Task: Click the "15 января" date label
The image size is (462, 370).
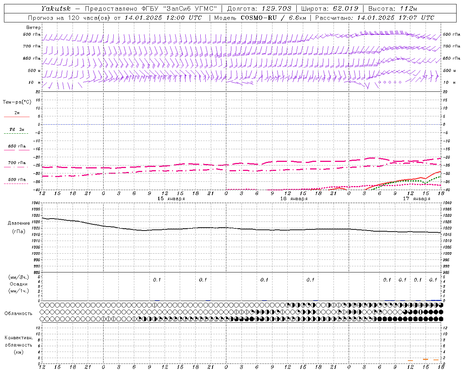Action: pos(171,199)
